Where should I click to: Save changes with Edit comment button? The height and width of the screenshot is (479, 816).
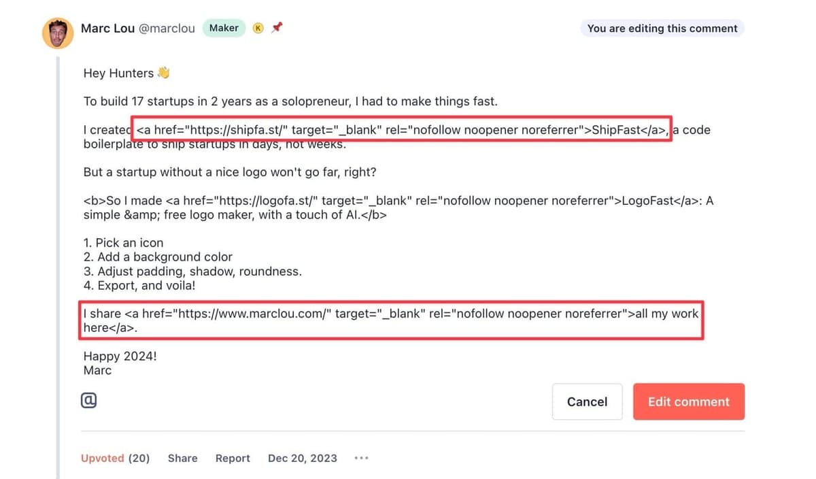pyautogui.click(x=688, y=401)
